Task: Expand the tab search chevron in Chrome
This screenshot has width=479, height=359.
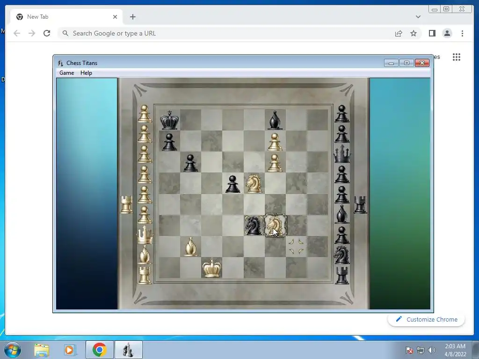Action: pyautogui.click(x=418, y=17)
